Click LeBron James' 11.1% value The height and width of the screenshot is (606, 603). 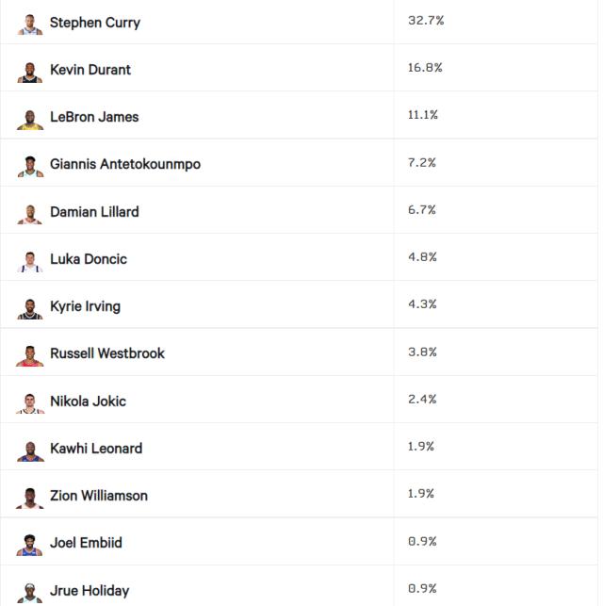pyautogui.click(x=424, y=114)
